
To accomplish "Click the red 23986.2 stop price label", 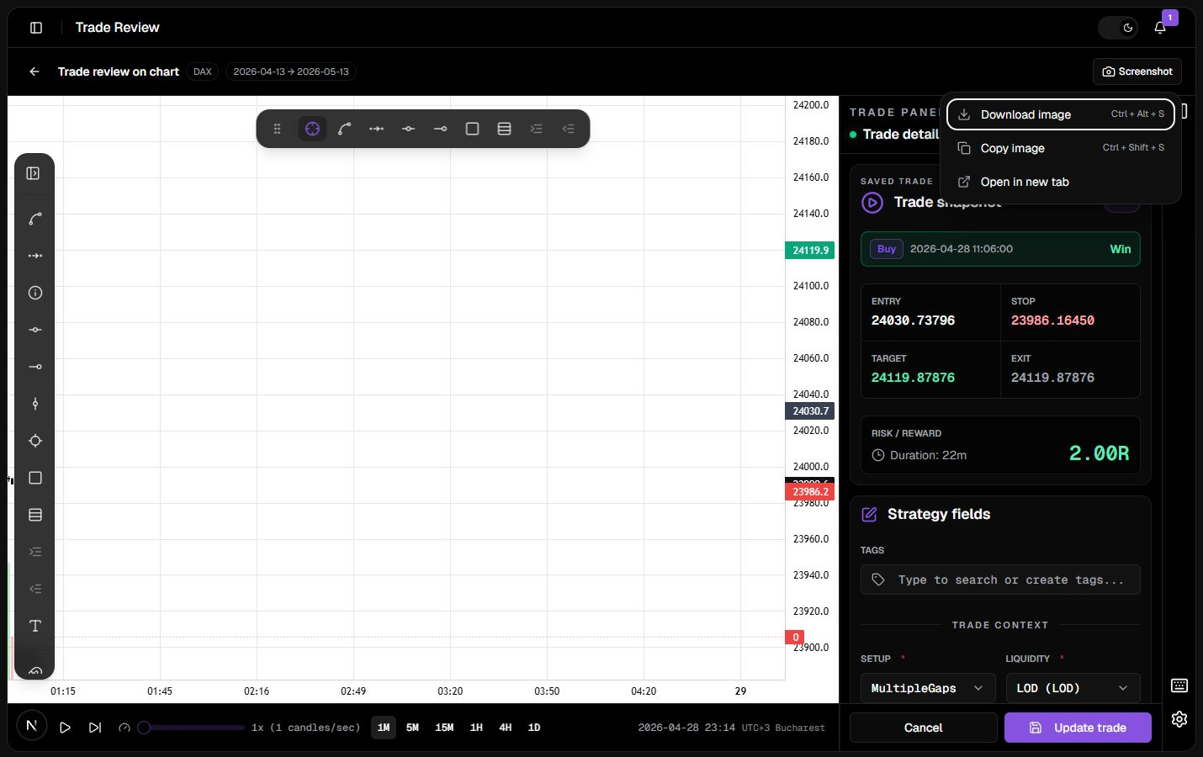I will point(810,492).
